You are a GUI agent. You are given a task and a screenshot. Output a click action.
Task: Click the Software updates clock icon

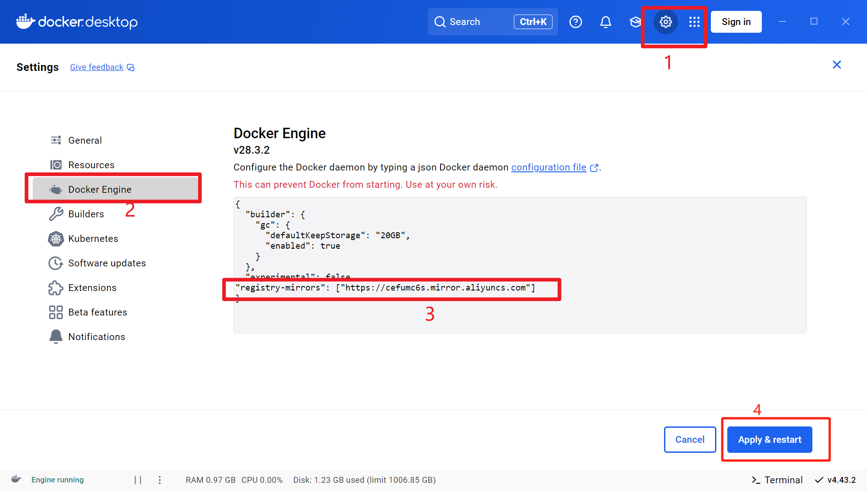click(56, 263)
